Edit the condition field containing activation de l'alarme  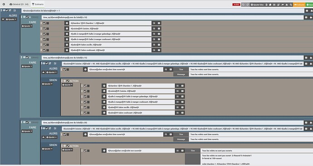(163, 11)
